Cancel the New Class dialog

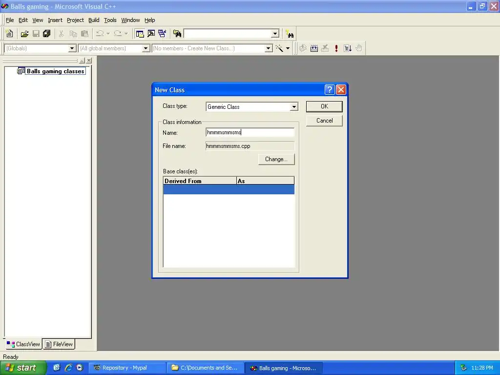coord(324,121)
